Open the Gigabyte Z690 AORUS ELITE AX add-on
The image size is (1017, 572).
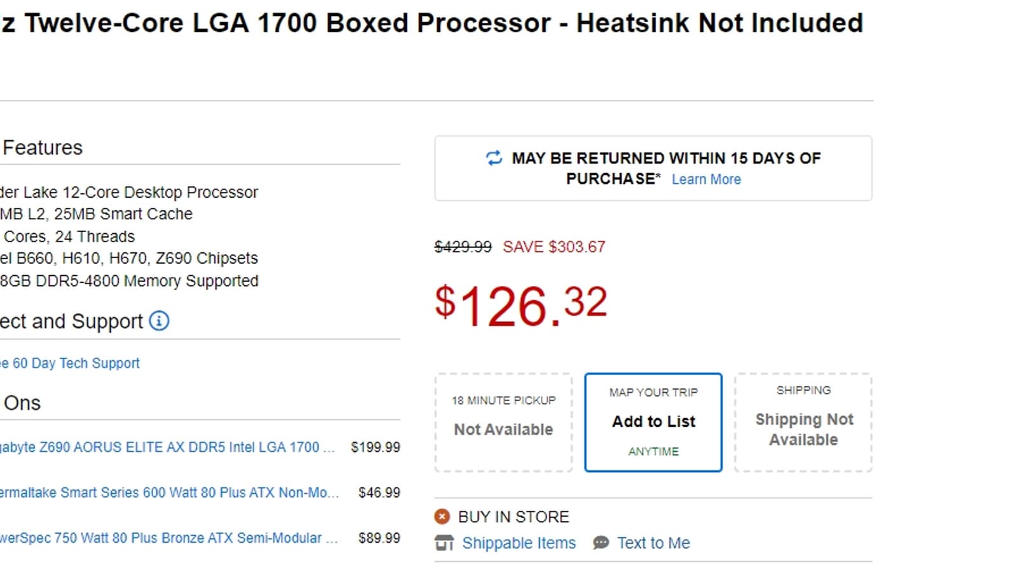coord(167,447)
